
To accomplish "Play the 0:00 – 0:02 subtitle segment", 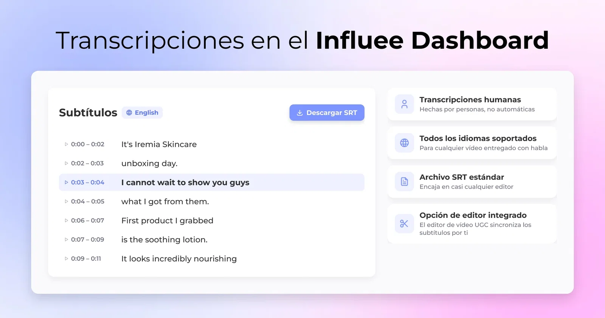I will 66,144.
